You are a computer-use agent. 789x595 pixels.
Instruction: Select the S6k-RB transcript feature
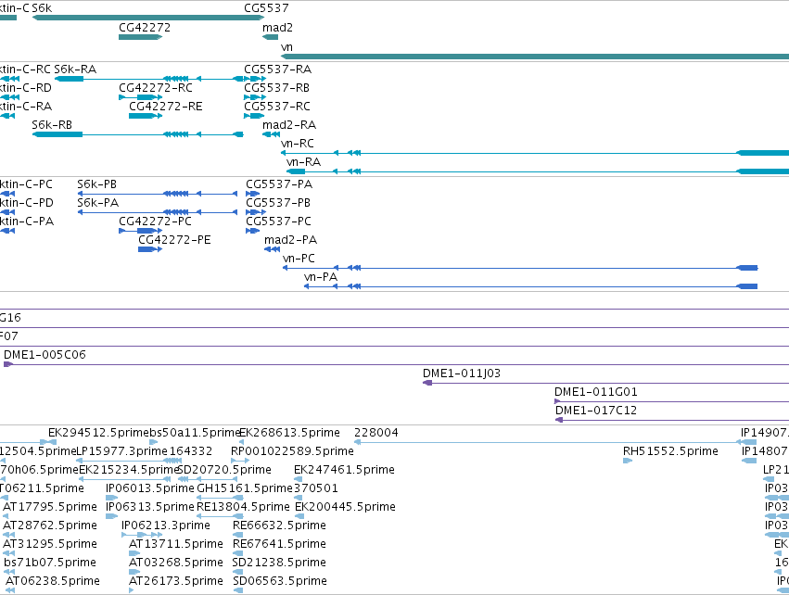tap(138, 134)
